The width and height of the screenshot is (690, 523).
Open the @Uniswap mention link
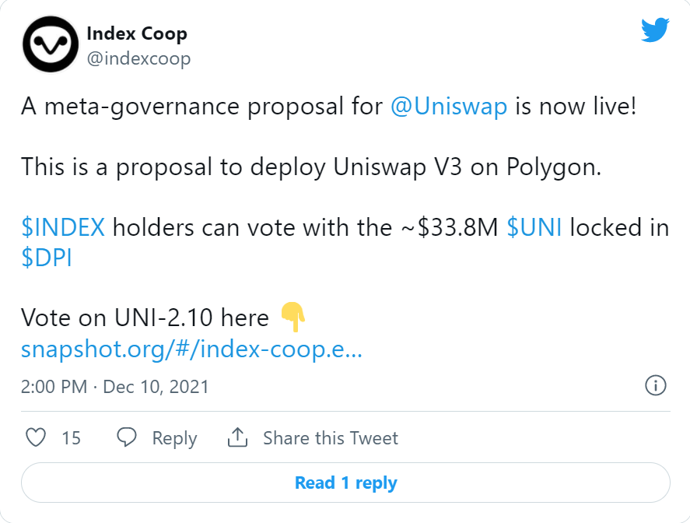[x=449, y=106]
